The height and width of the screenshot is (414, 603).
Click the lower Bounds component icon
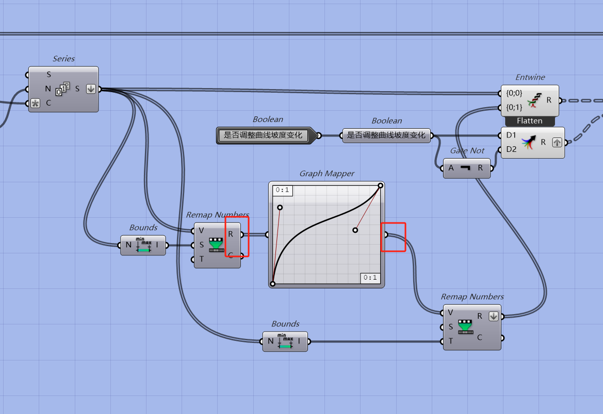point(285,341)
